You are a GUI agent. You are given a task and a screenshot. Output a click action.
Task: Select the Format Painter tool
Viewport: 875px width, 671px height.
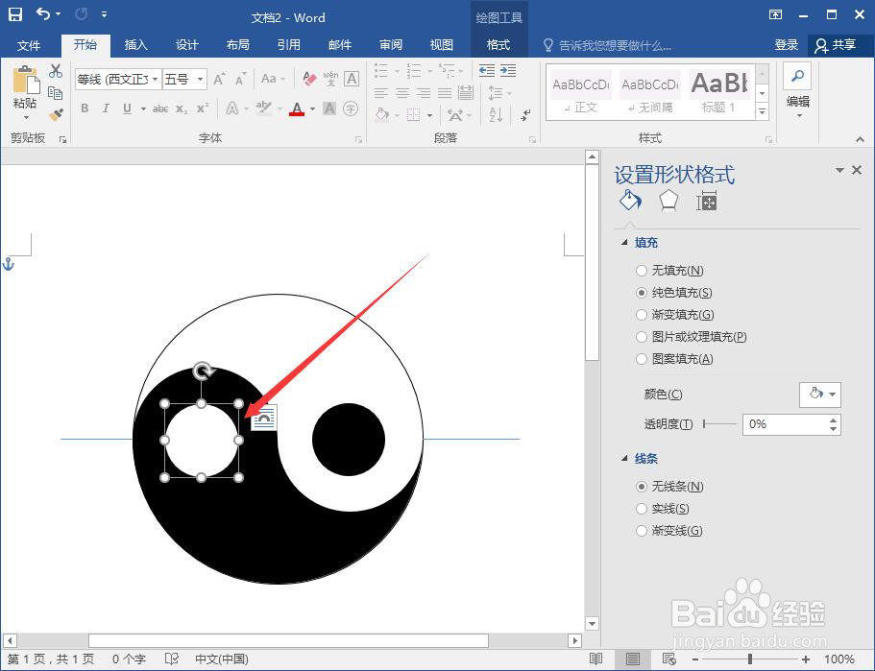point(56,113)
